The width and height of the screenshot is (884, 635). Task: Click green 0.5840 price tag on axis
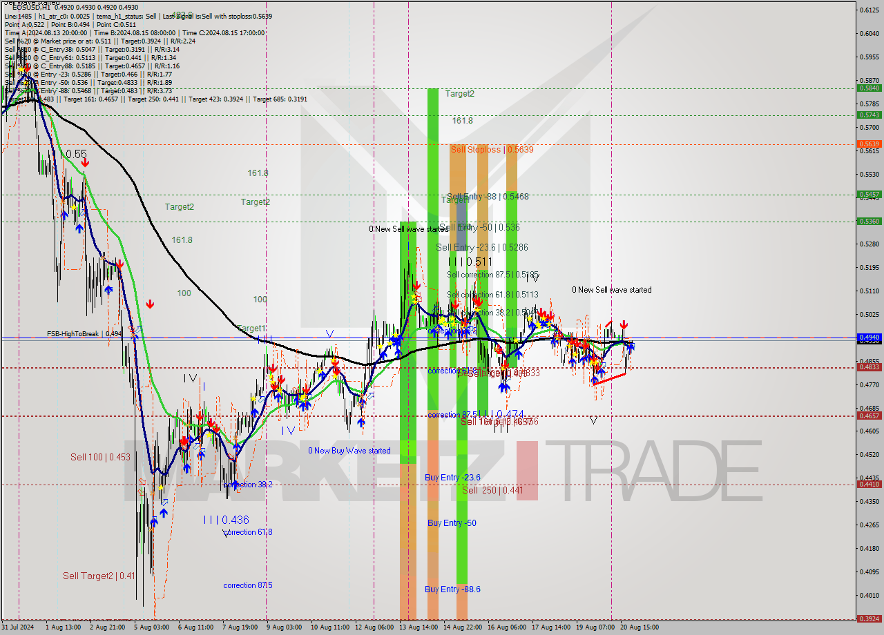[869, 88]
